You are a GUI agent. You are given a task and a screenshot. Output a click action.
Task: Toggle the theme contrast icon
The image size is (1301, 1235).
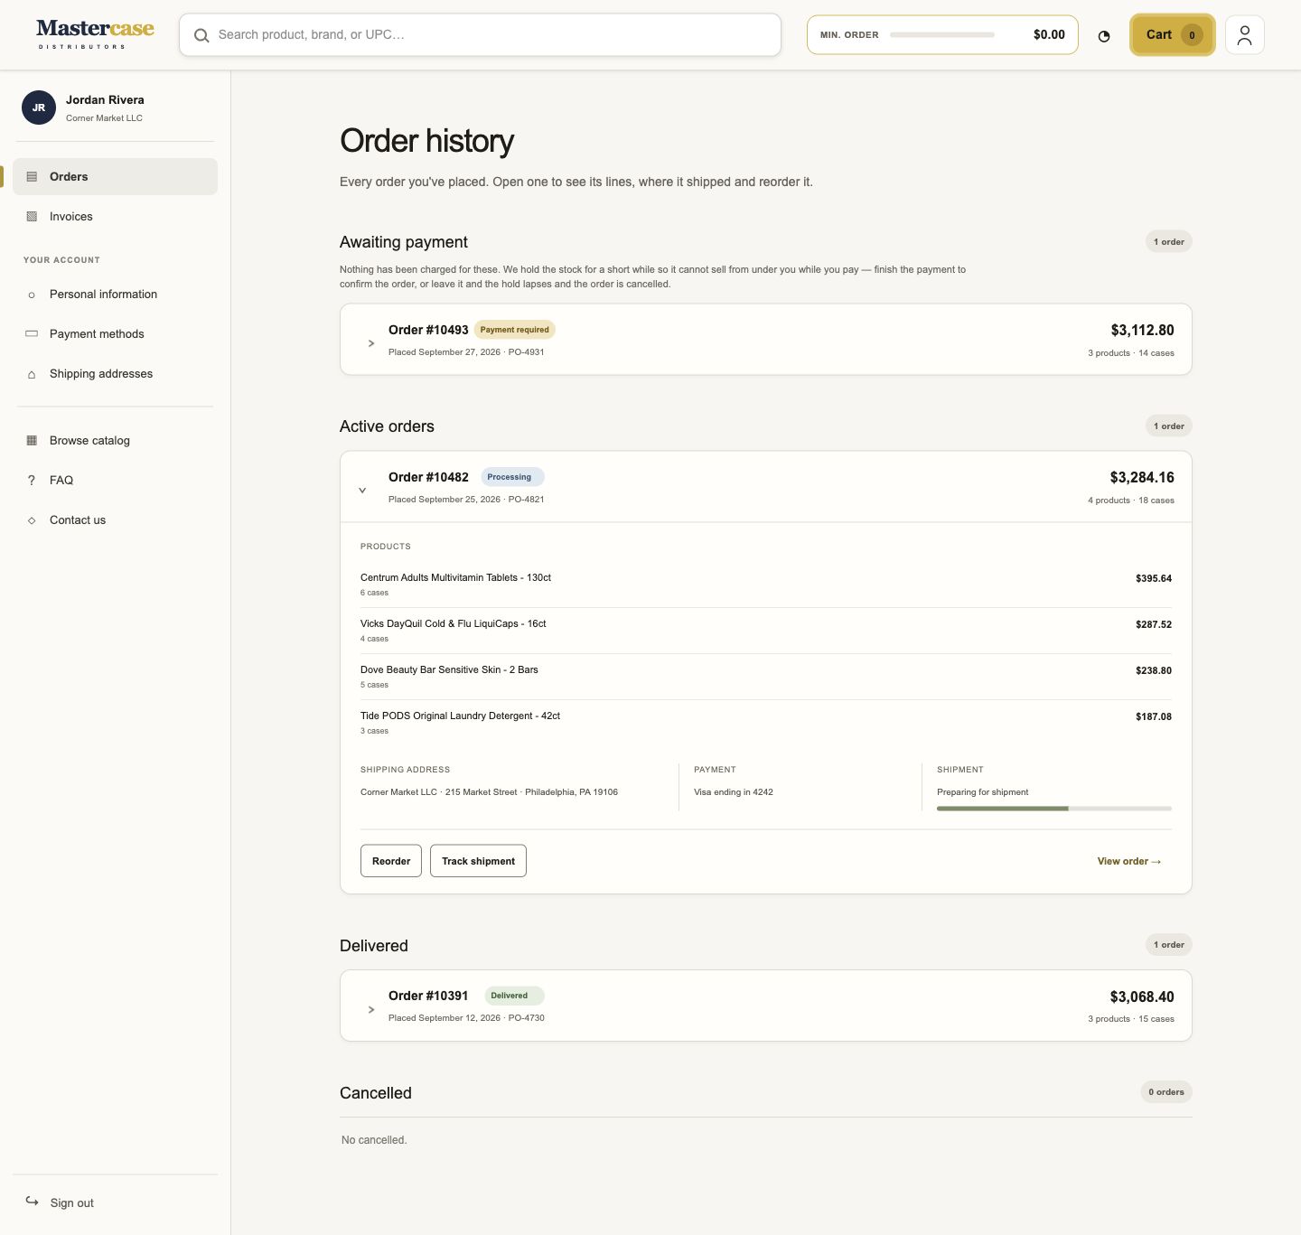(x=1104, y=36)
